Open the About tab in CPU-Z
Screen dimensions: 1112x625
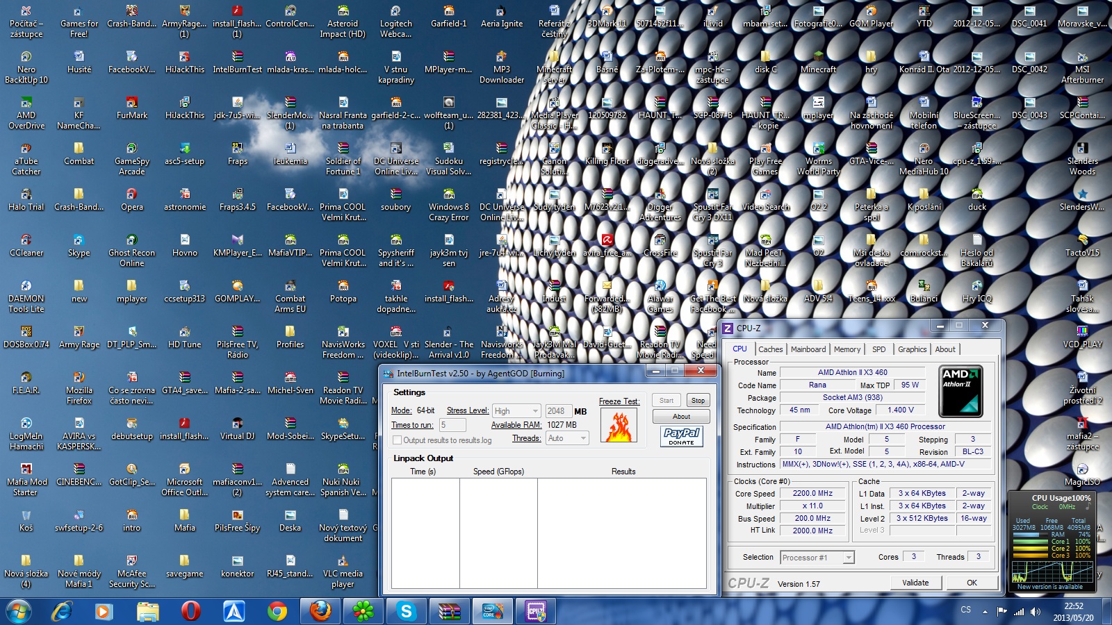945,349
